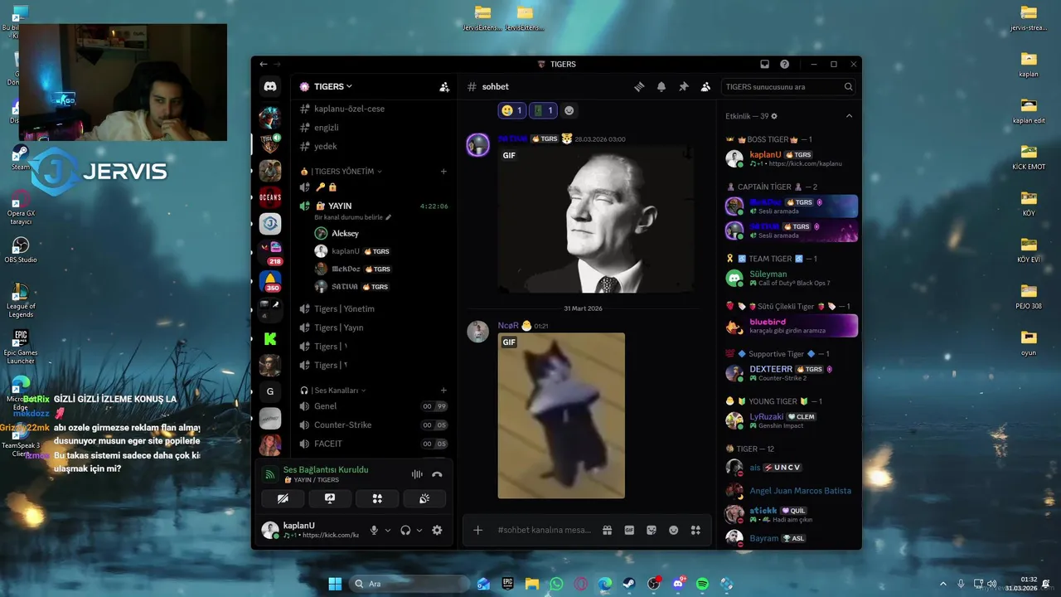Open the help question mark icon
Image resolution: width=1061 pixels, height=597 pixels.
pyautogui.click(x=784, y=64)
